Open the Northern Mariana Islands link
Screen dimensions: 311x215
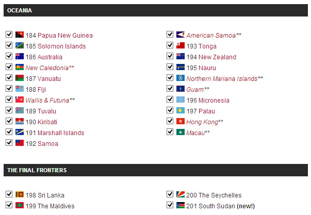[x=222, y=79]
